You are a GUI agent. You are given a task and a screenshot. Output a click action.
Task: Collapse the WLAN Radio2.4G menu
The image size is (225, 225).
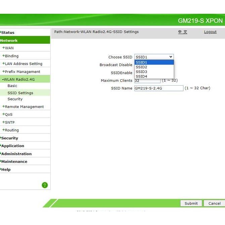coord(19,80)
